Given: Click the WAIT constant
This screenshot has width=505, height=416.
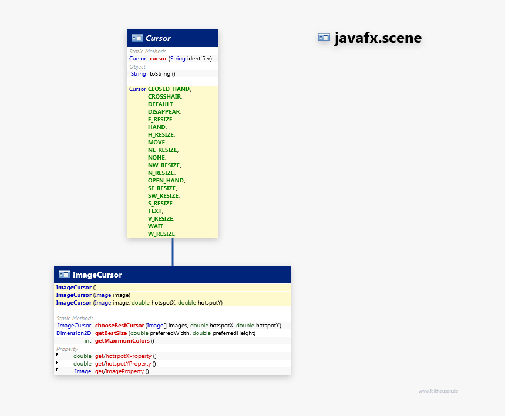Looking at the screenshot, I should point(156,226).
